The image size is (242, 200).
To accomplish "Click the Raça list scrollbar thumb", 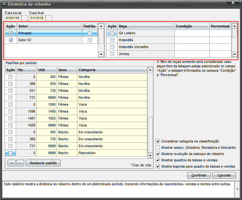I will click(x=234, y=33).
